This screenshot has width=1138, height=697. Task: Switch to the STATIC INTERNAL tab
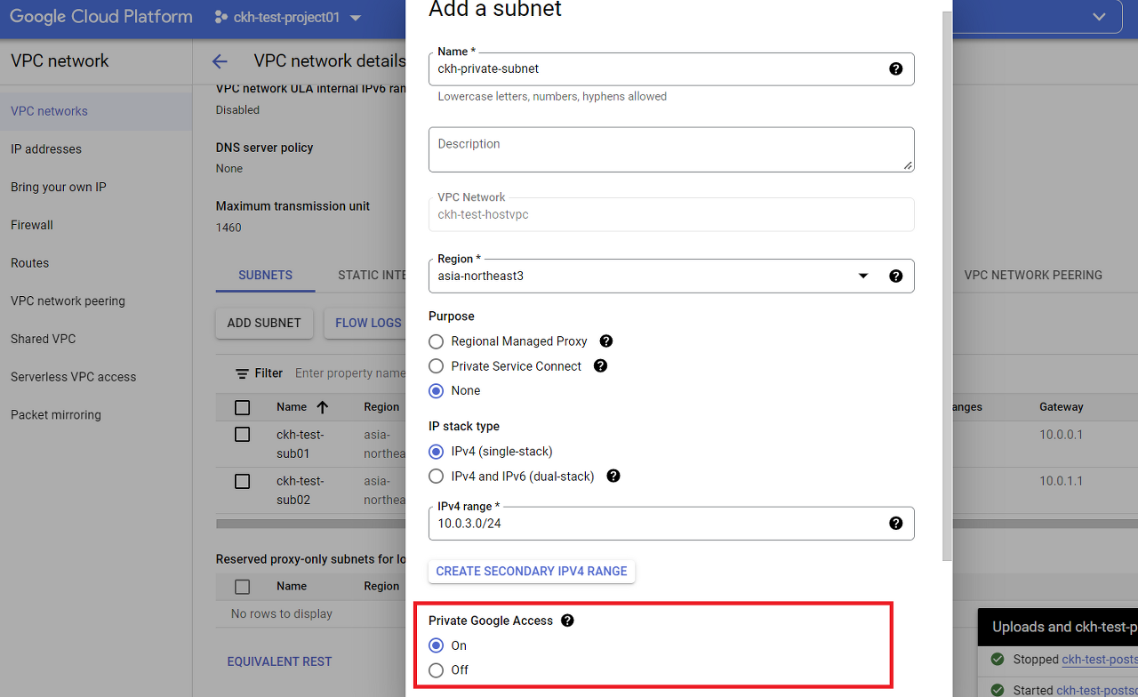pyautogui.click(x=372, y=275)
